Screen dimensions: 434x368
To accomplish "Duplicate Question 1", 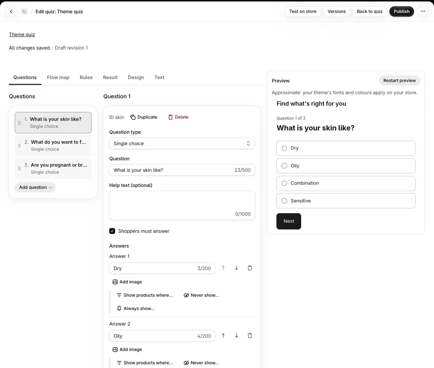I will click(144, 117).
